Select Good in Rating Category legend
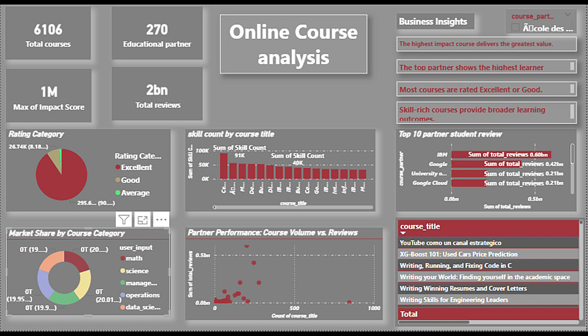 [x=128, y=180]
